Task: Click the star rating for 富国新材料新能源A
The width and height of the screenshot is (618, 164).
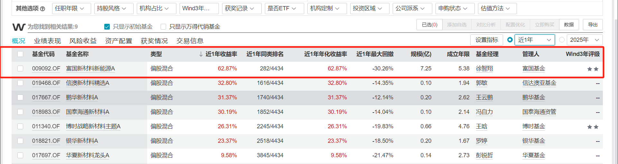Action: (x=593, y=69)
